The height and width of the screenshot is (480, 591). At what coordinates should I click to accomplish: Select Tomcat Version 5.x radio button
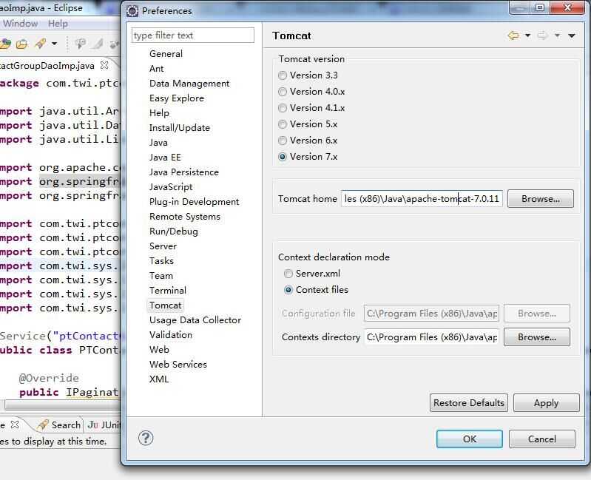coord(283,124)
